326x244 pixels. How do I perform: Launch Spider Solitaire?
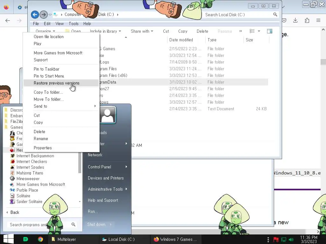[29, 201]
